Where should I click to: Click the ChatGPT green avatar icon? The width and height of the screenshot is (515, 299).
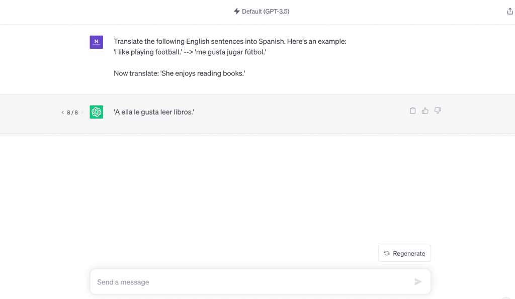pos(96,112)
